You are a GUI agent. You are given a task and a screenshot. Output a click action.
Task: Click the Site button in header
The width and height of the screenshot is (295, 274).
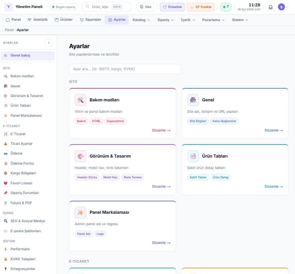(145, 7)
